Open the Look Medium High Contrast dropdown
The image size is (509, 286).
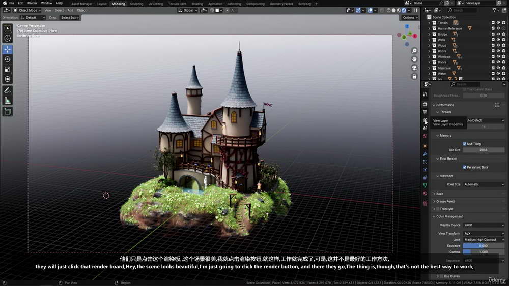tap(484, 240)
